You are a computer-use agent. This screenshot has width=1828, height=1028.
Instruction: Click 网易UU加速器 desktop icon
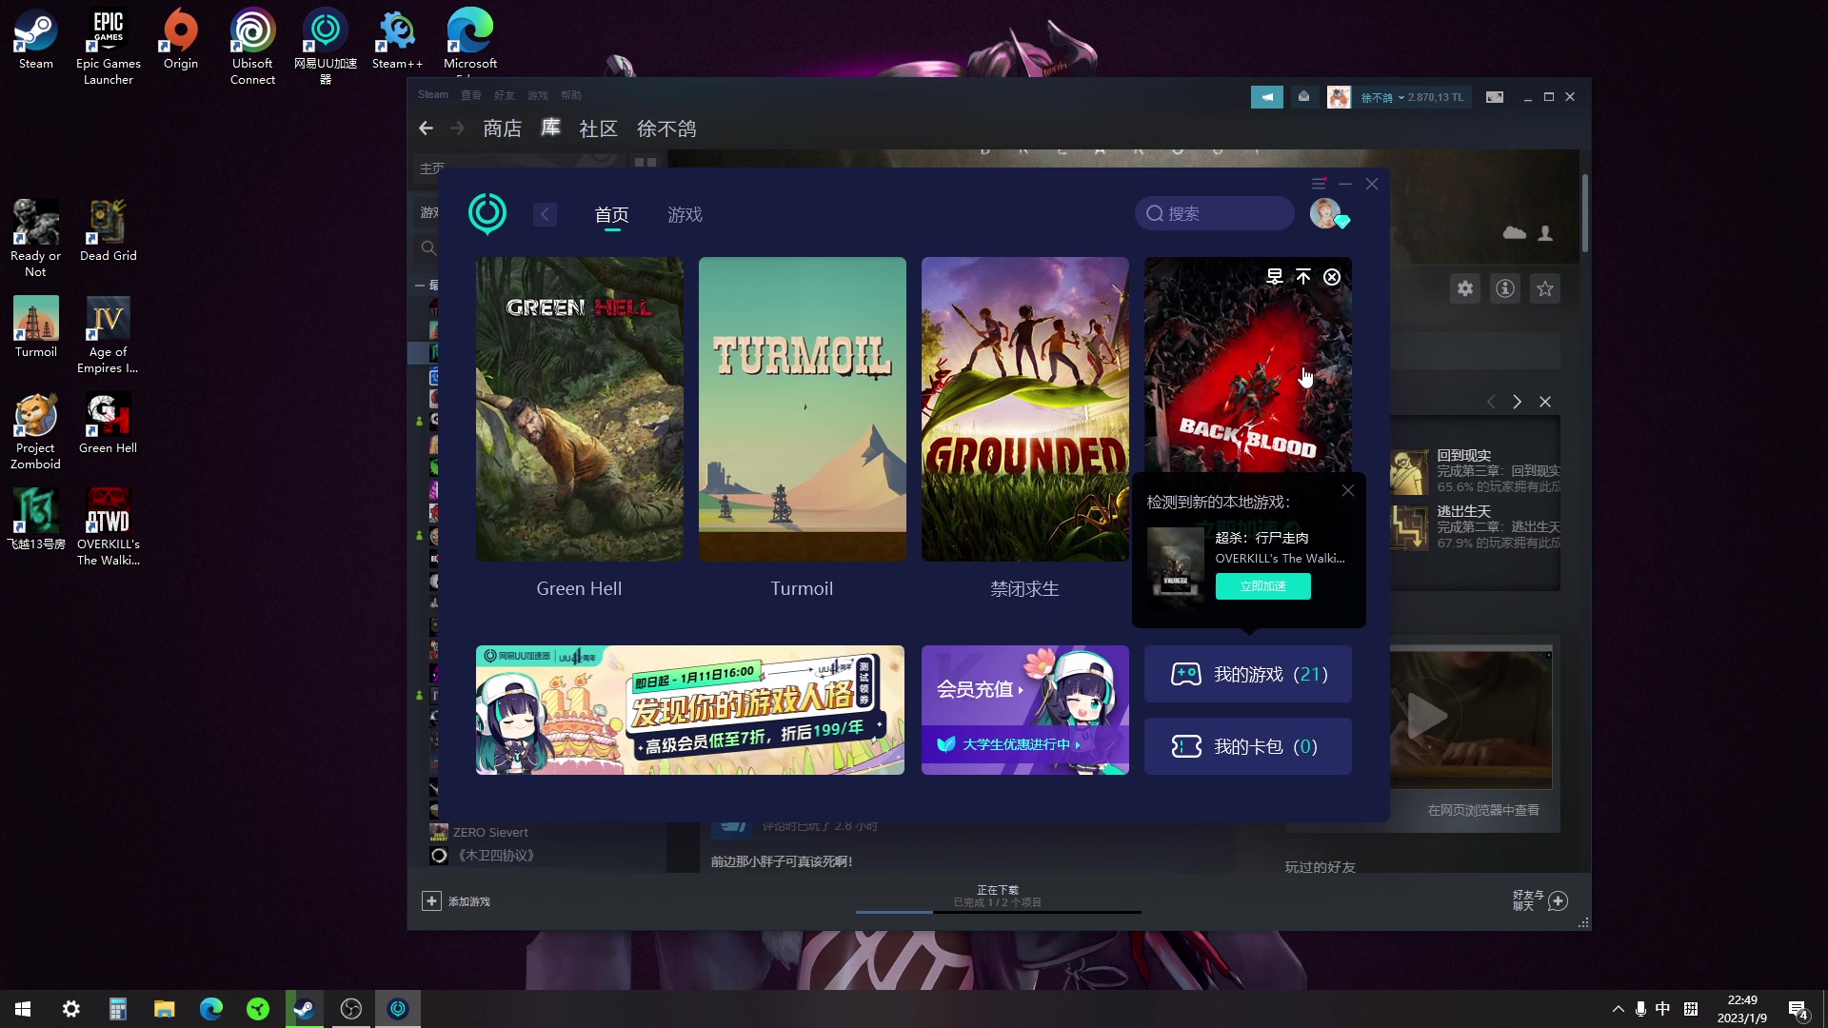point(326,48)
